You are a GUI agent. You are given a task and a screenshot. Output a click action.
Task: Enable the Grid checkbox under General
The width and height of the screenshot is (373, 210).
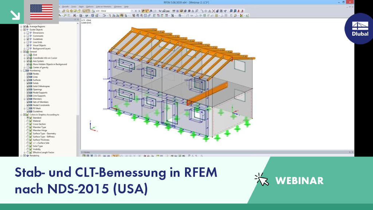click(28, 55)
